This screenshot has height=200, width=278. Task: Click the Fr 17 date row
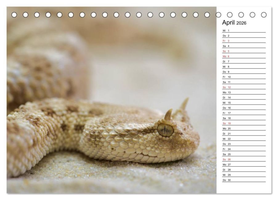[243, 113]
